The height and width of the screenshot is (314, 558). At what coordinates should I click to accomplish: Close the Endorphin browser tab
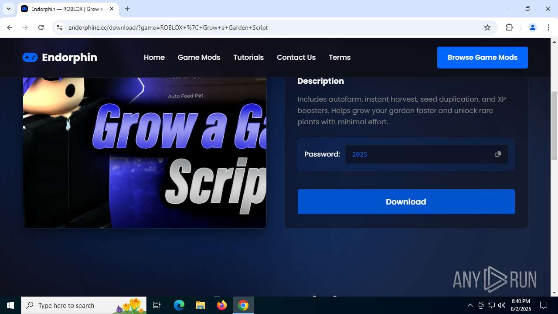[x=112, y=9]
